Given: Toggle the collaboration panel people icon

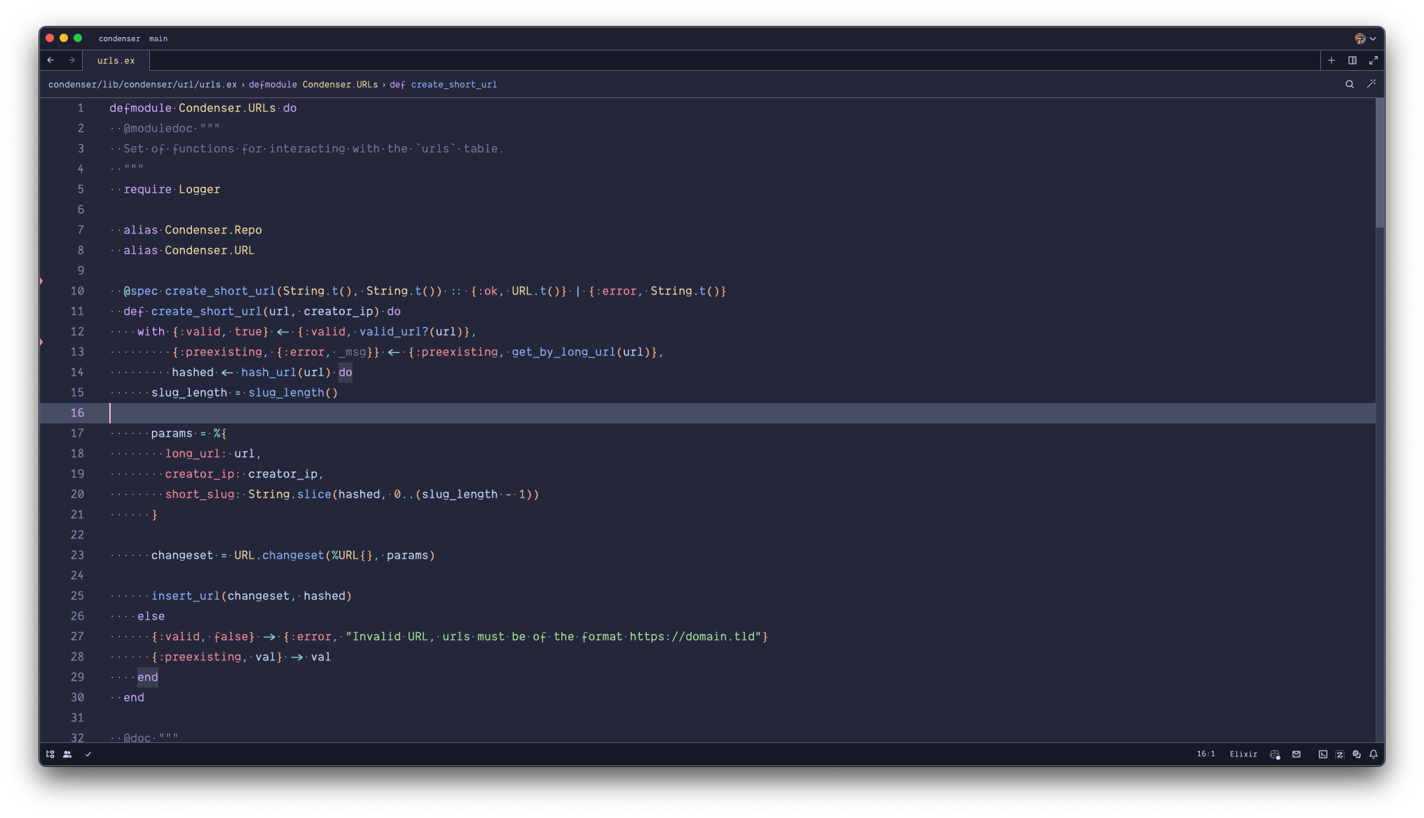Looking at the screenshot, I should [67, 754].
